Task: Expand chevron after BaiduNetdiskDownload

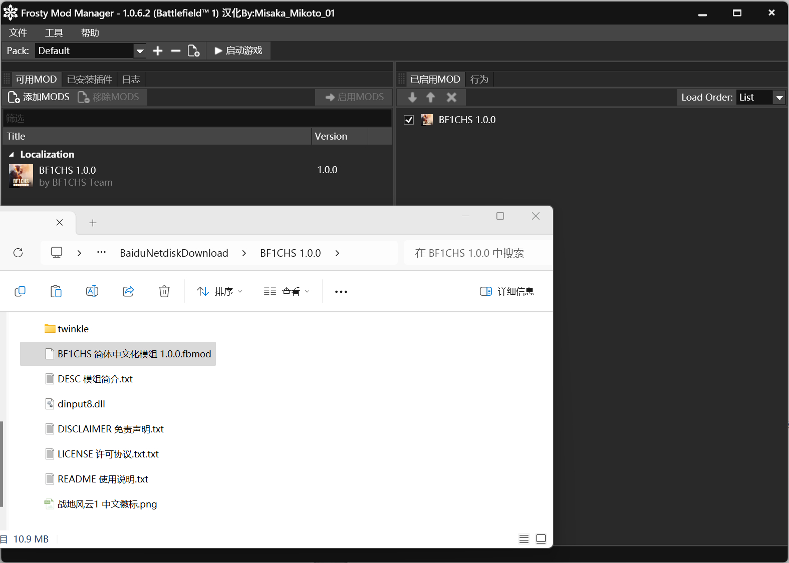Action: pos(244,253)
